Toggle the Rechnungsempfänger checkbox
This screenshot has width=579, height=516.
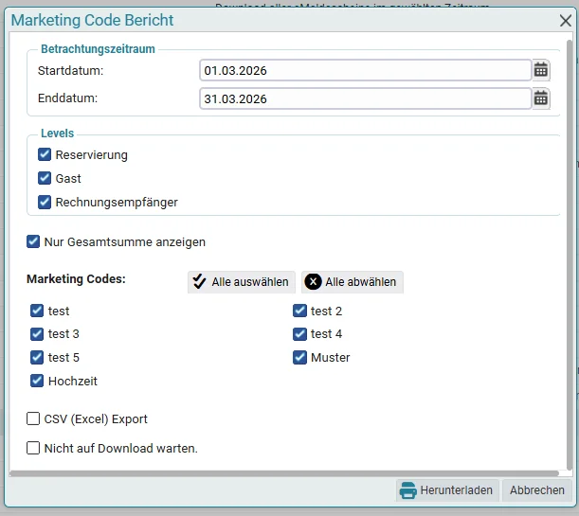tap(45, 202)
